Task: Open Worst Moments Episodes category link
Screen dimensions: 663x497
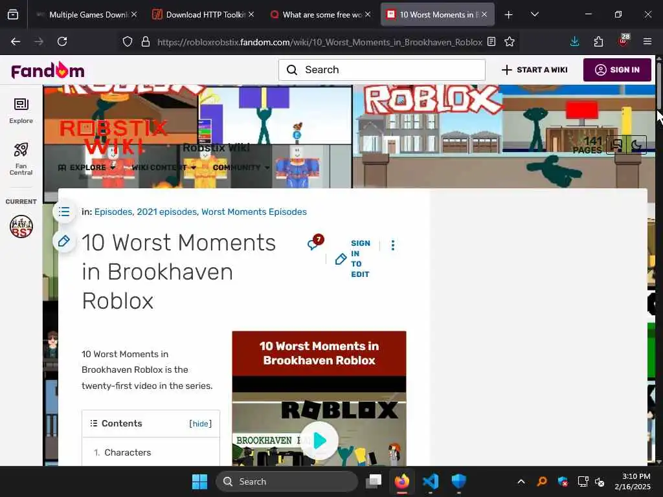Action: [254, 212]
